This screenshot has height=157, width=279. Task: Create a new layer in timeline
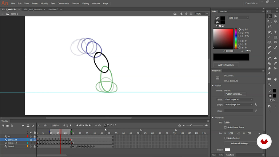tap(3, 126)
